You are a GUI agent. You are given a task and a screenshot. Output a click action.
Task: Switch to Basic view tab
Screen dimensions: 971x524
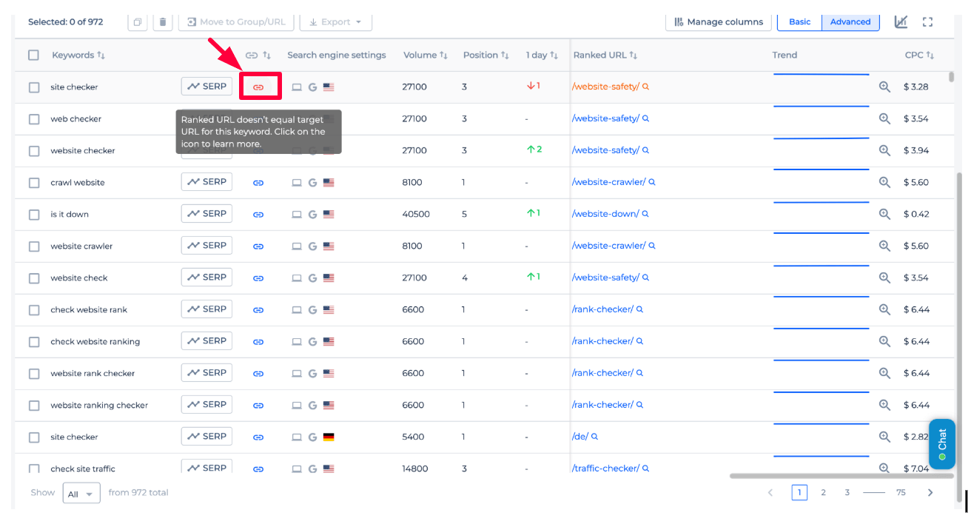tap(799, 22)
